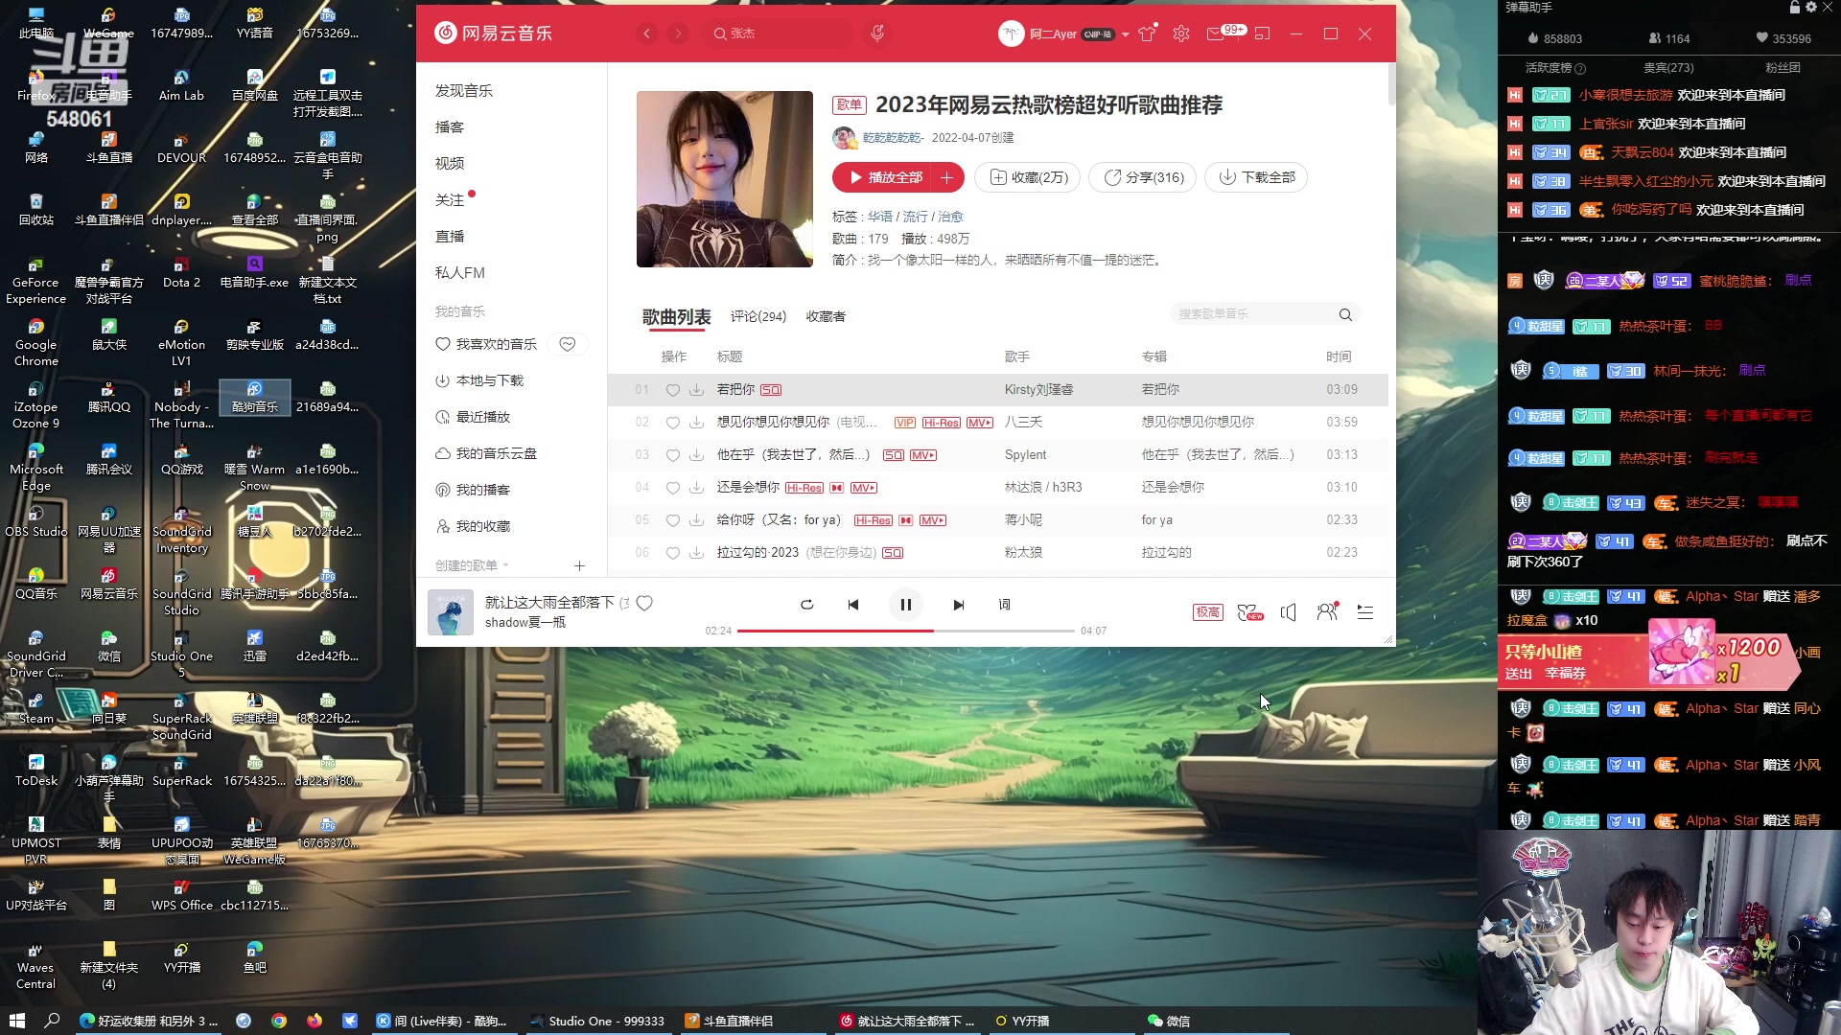
Task: Open the now-playing album thumbnail
Action: 451,612
